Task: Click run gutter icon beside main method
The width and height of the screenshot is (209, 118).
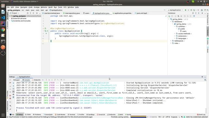Action: pyautogui.click(x=46, y=33)
